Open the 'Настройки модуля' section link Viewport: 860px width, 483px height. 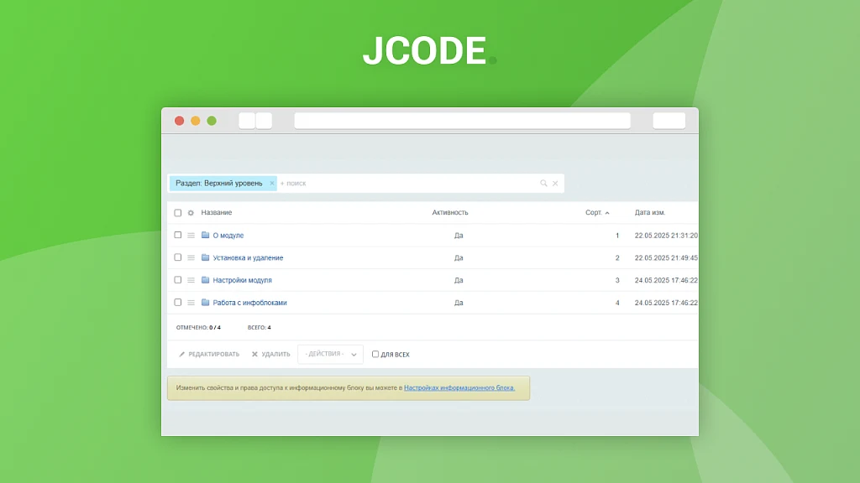click(x=243, y=280)
